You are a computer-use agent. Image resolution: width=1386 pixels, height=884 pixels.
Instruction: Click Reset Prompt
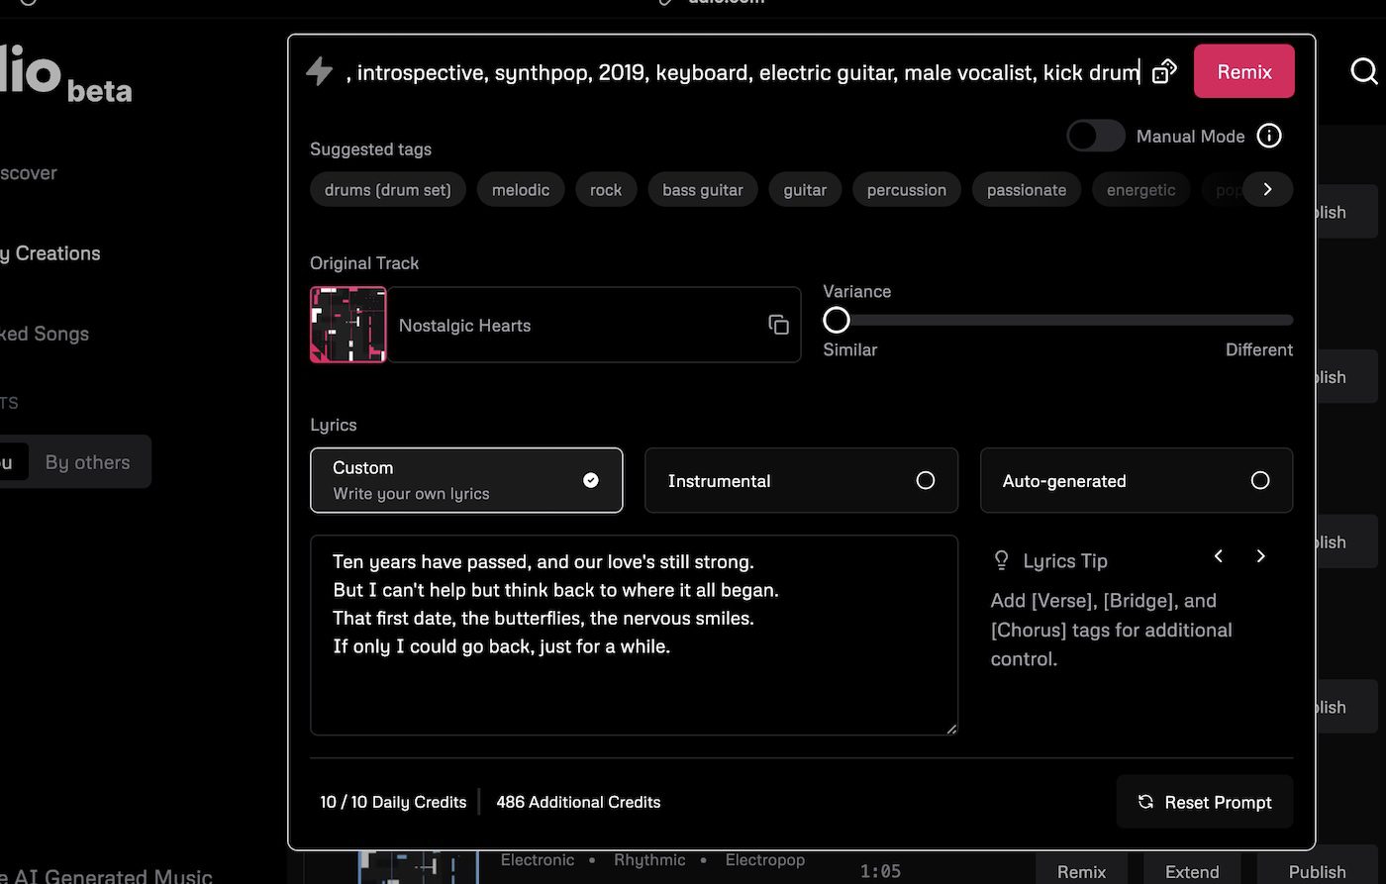point(1204,802)
